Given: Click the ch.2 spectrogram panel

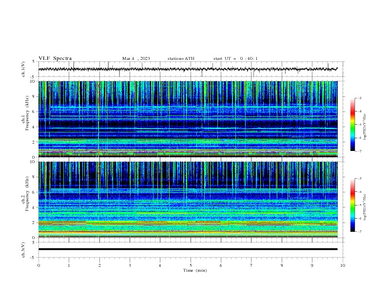Looking at the screenshot, I should coord(188,200).
